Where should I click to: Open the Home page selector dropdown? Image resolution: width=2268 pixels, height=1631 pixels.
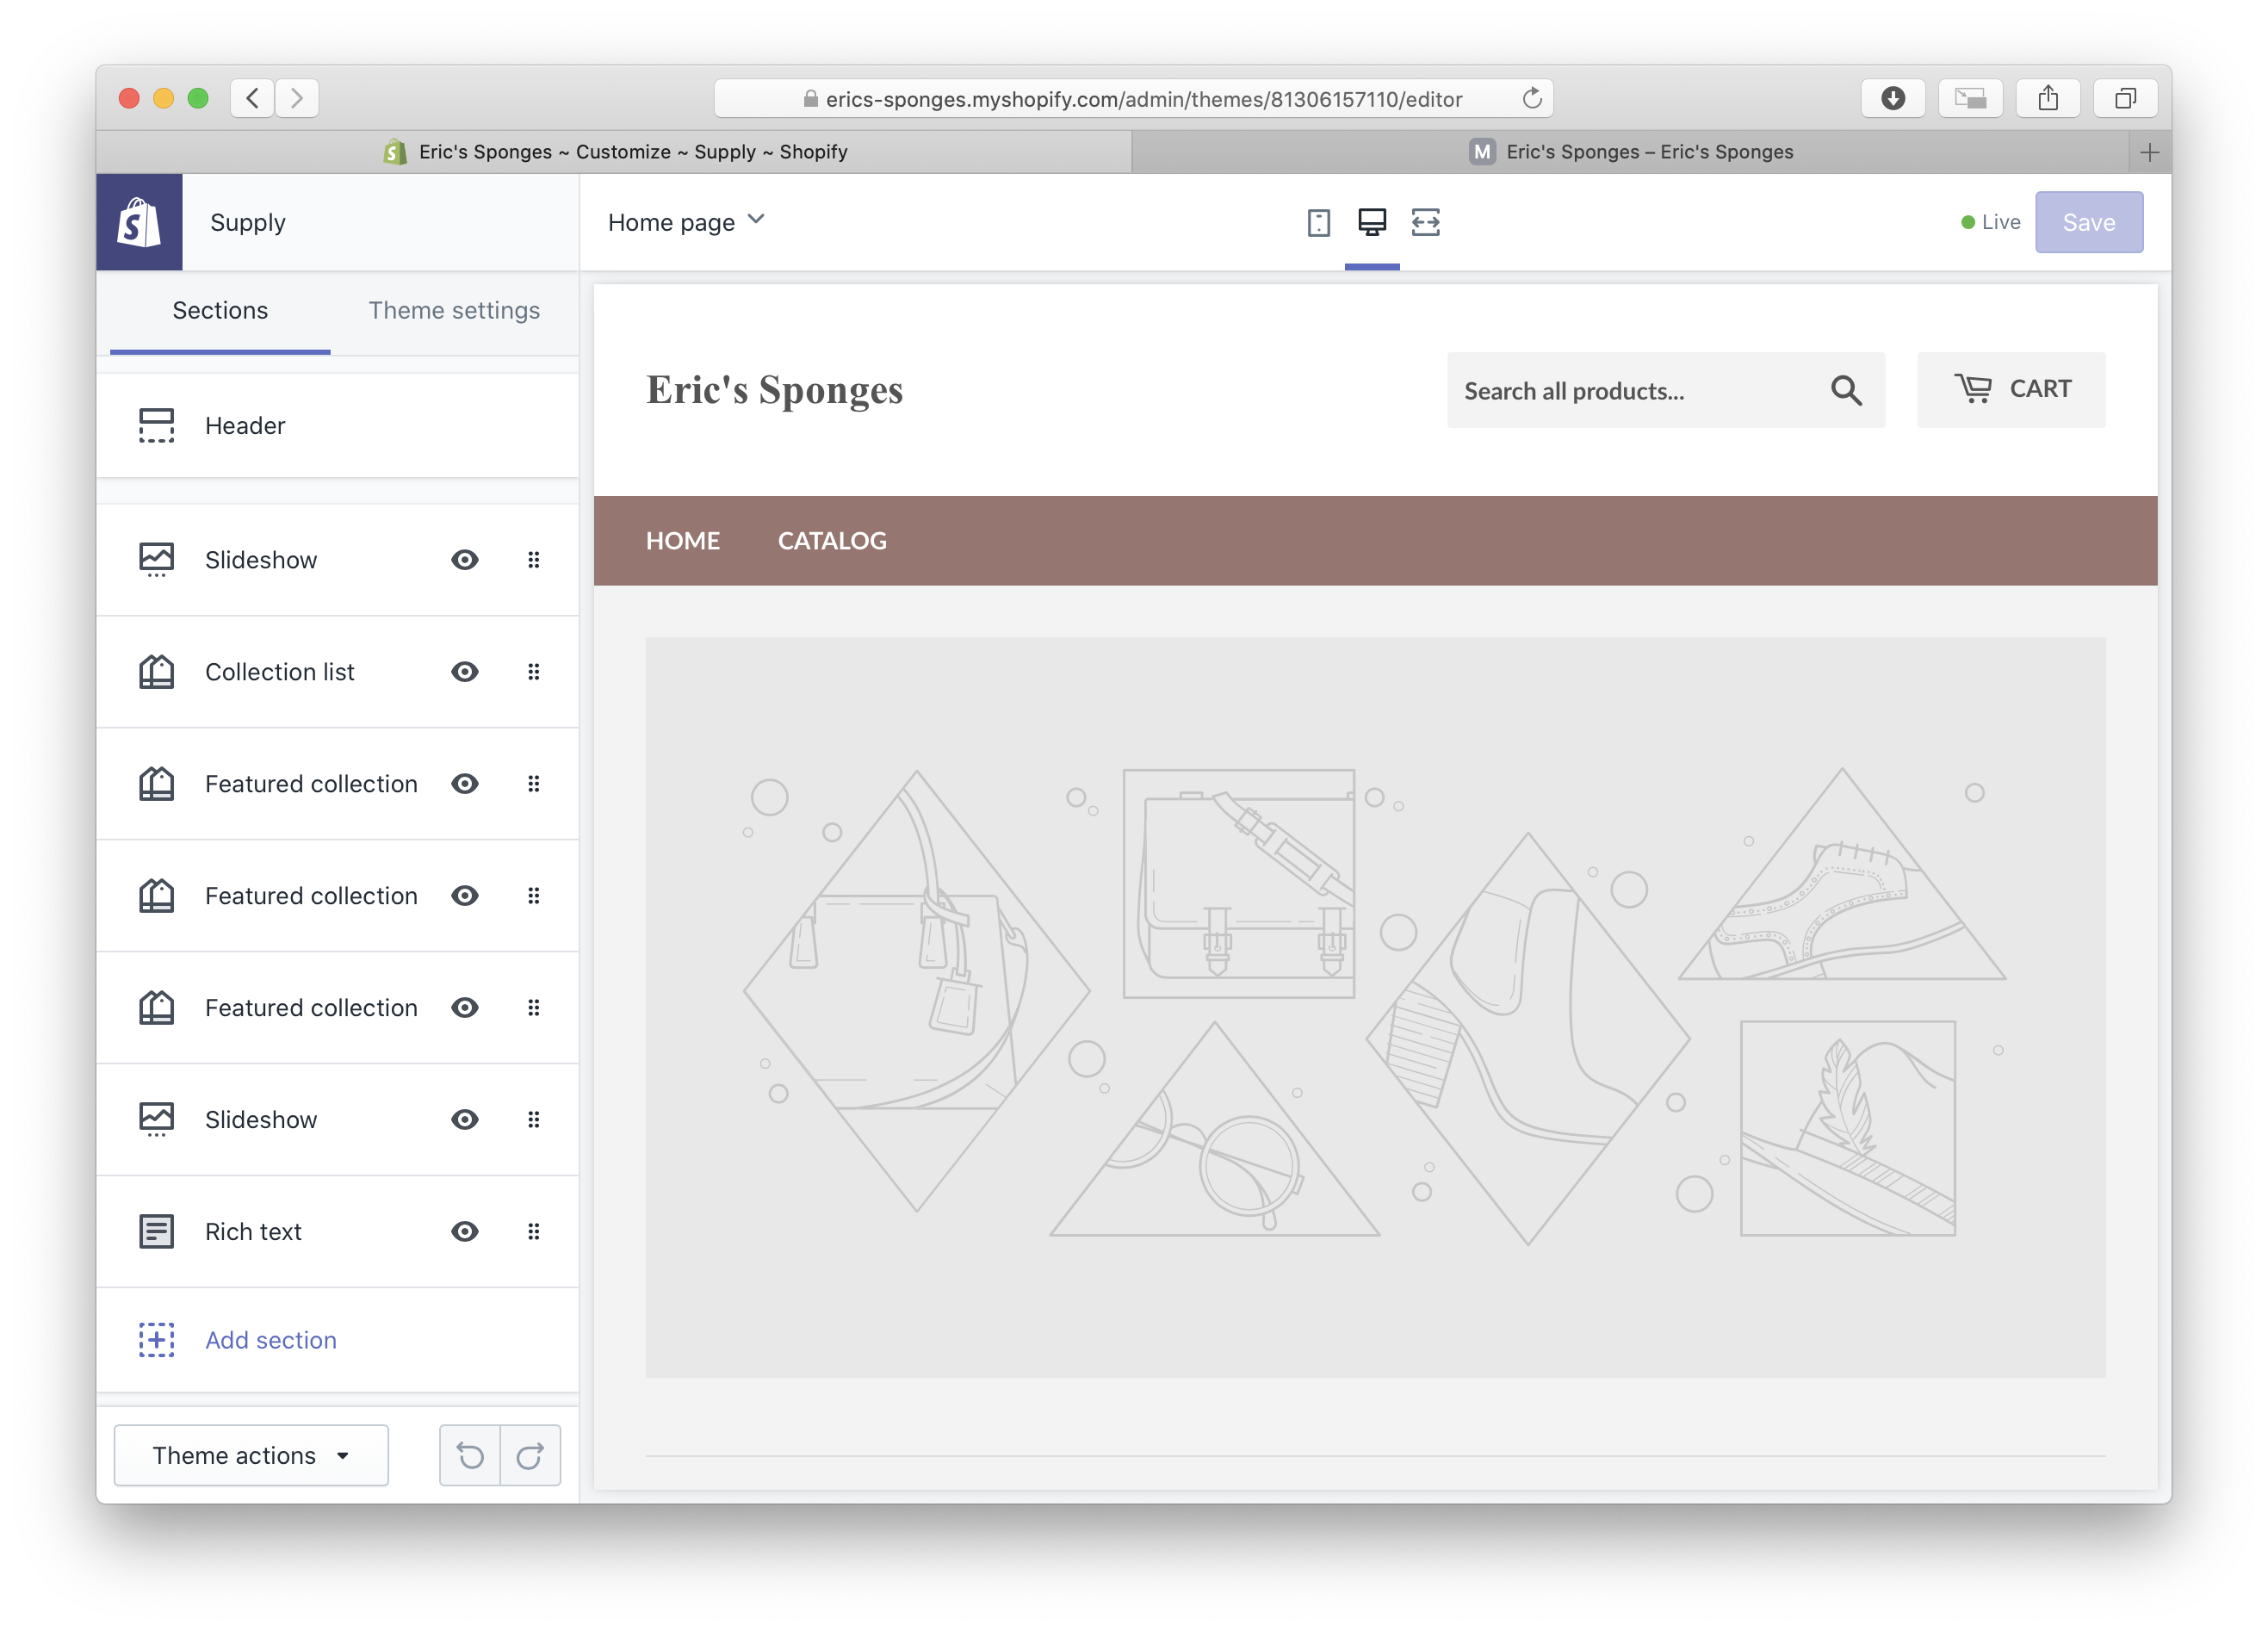686,222
